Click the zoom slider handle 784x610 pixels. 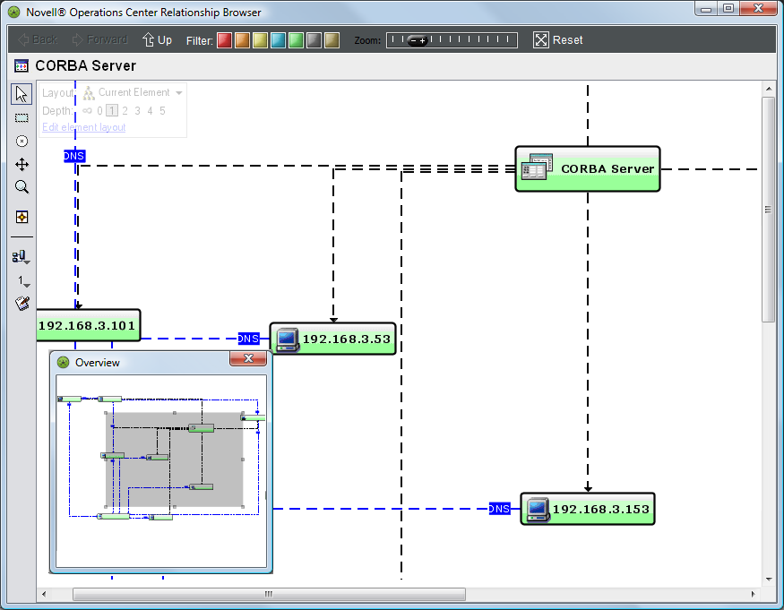point(418,40)
